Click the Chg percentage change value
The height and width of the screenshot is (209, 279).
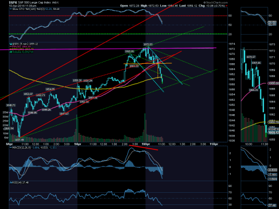pyautogui.click(x=220, y=6)
